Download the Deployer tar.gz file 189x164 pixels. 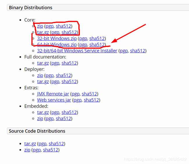click(x=43, y=81)
